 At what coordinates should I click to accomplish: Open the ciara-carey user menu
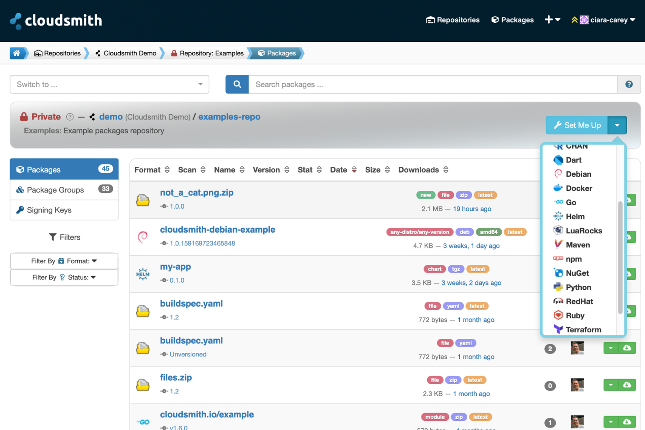click(603, 20)
